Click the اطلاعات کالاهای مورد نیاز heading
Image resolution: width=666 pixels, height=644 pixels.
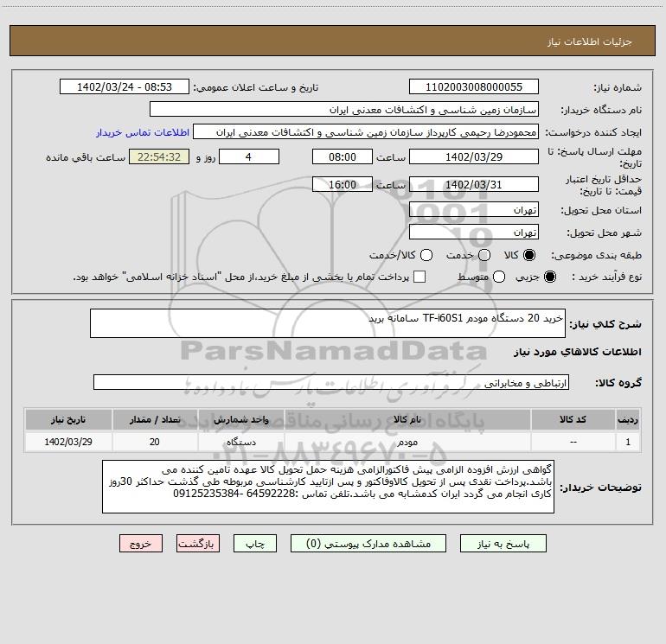point(578,352)
